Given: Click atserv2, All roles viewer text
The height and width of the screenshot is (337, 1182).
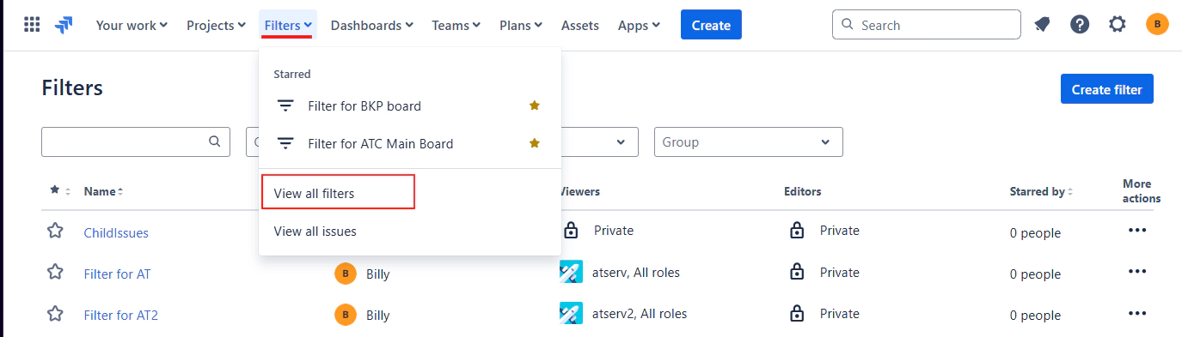Looking at the screenshot, I should [640, 314].
